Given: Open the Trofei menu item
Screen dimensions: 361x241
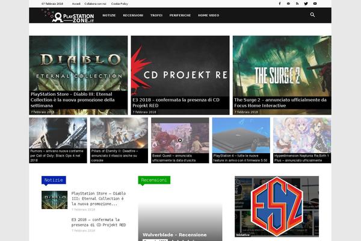Looking at the screenshot, I should pos(156,15).
